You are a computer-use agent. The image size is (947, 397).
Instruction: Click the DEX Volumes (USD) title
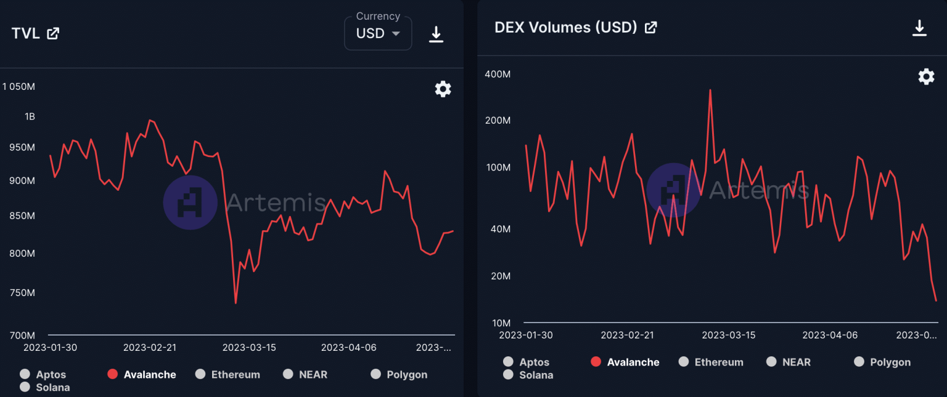(565, 27)
